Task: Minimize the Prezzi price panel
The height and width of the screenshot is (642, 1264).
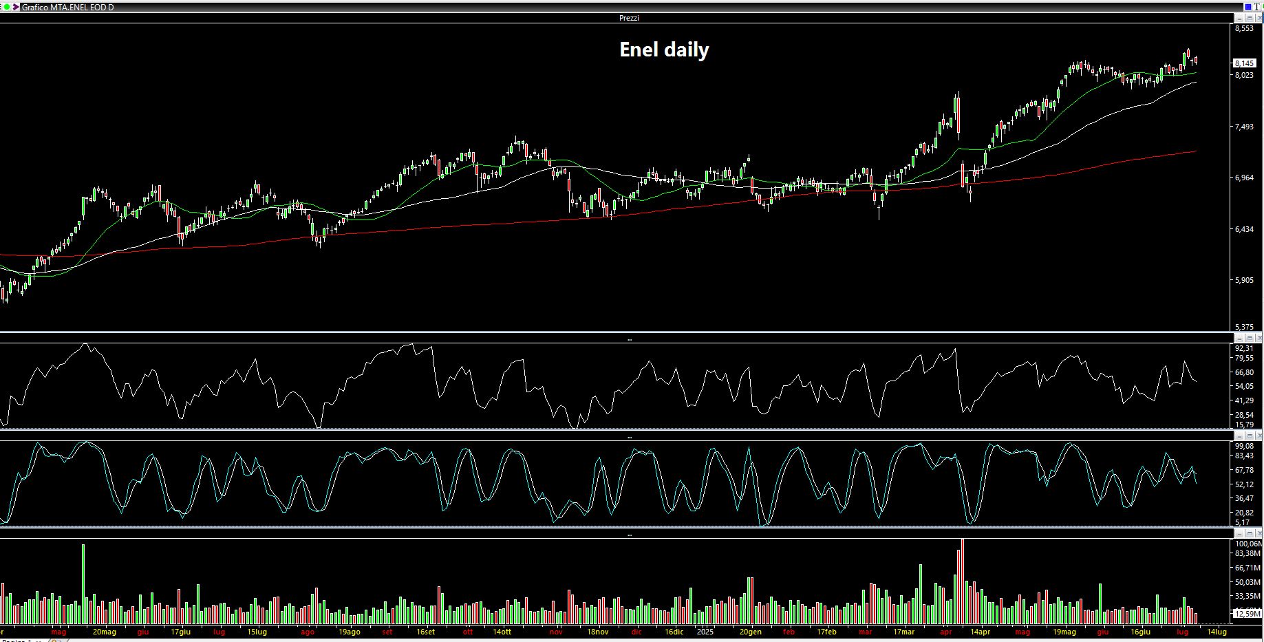Action: point(1239,19)
